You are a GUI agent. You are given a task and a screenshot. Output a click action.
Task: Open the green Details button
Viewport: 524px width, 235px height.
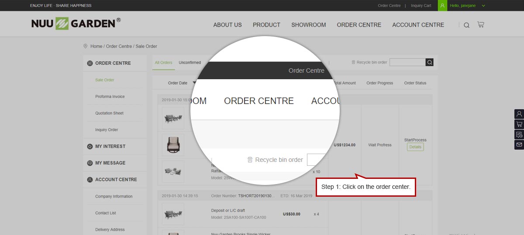(415, 147)
